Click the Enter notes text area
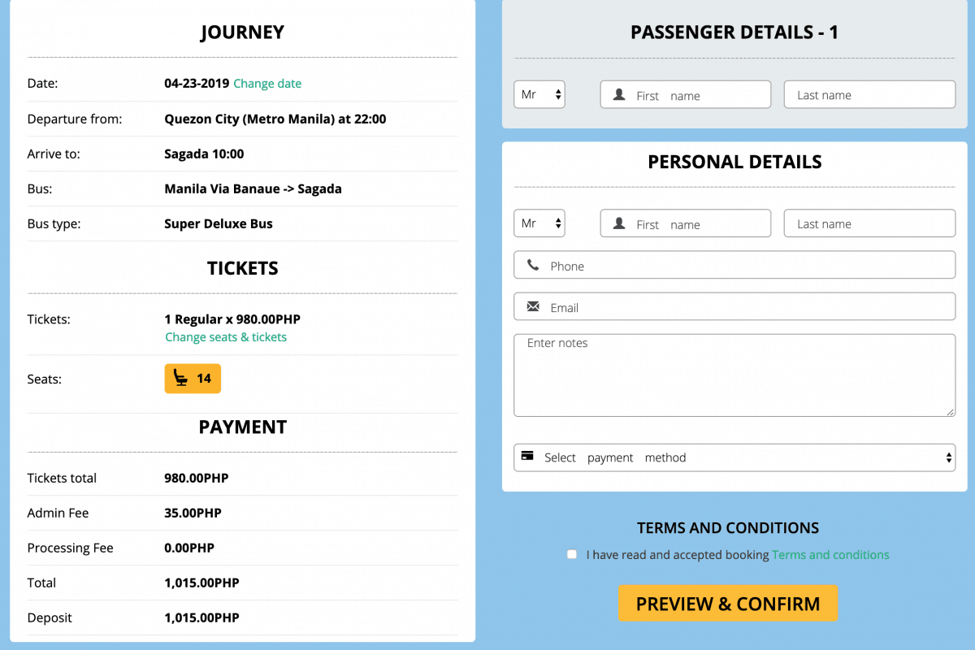This screenshot has width=975, height=650. pos(734,375)
